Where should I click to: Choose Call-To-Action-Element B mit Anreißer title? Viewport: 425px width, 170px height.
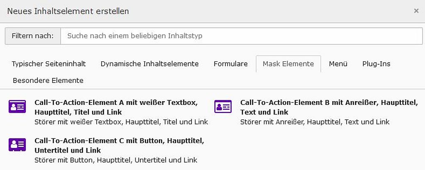(x=329, y=107)
